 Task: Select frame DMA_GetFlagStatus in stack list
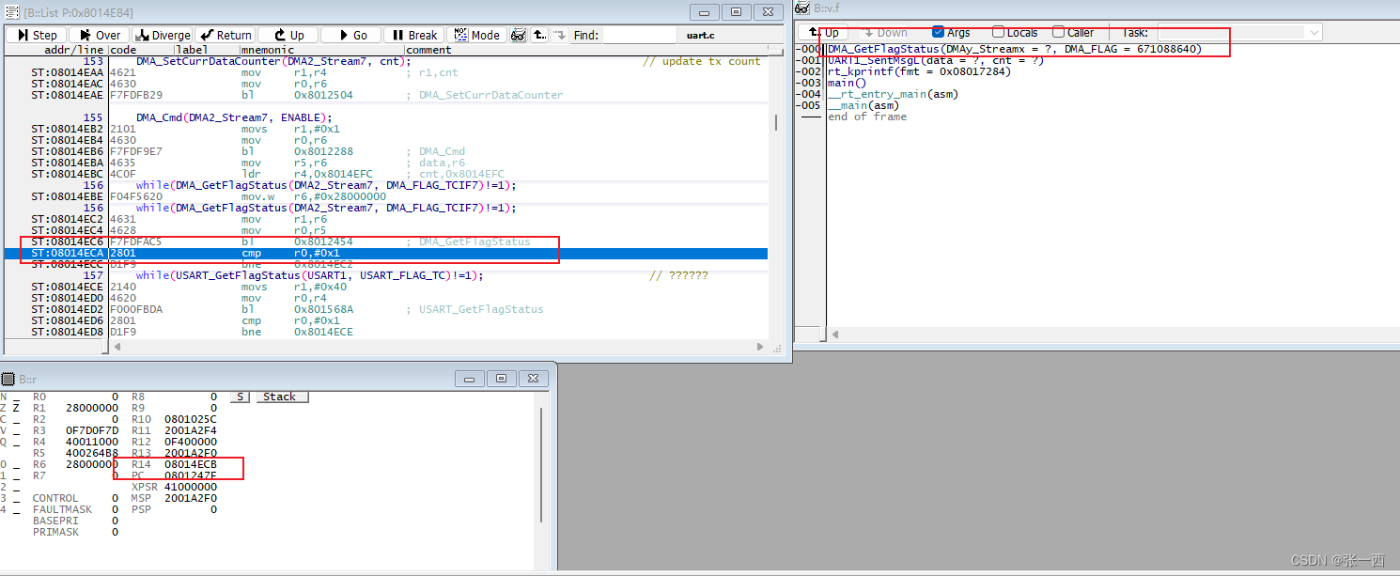click(x=1014, y=49)
